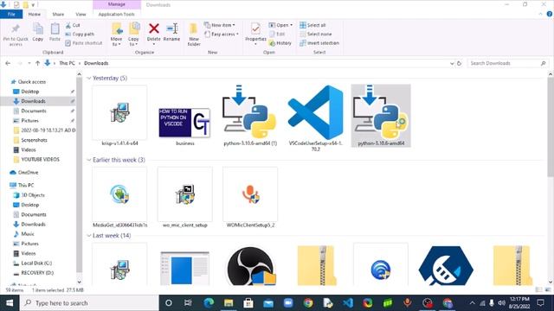Open Microsoft Store from taskbar
The image size is (554, 311).
pyautogui.click(x=248, y=302)
